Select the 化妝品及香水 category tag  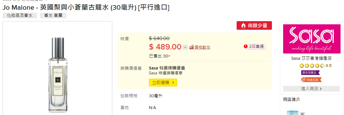[20, 15]
